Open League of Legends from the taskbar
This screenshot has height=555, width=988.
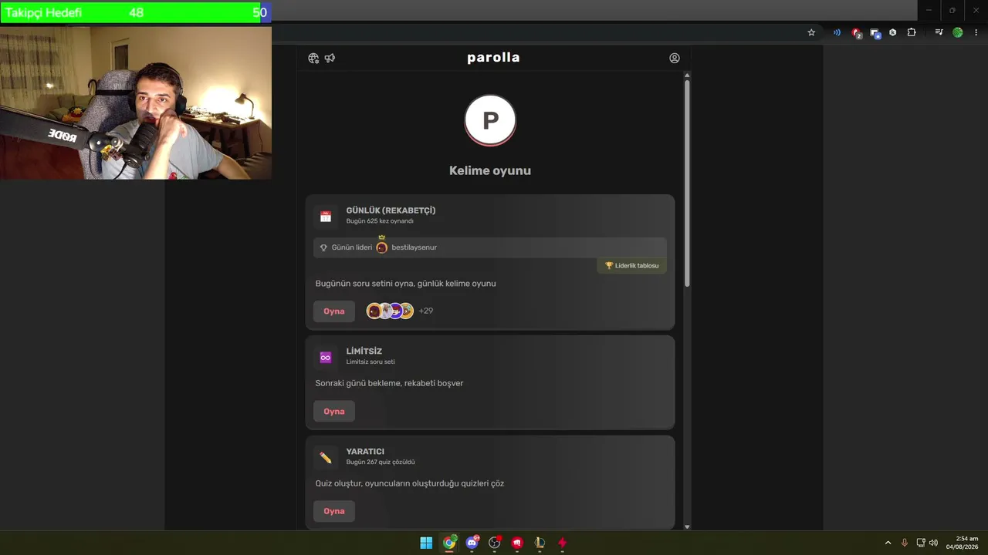point(540,543)
